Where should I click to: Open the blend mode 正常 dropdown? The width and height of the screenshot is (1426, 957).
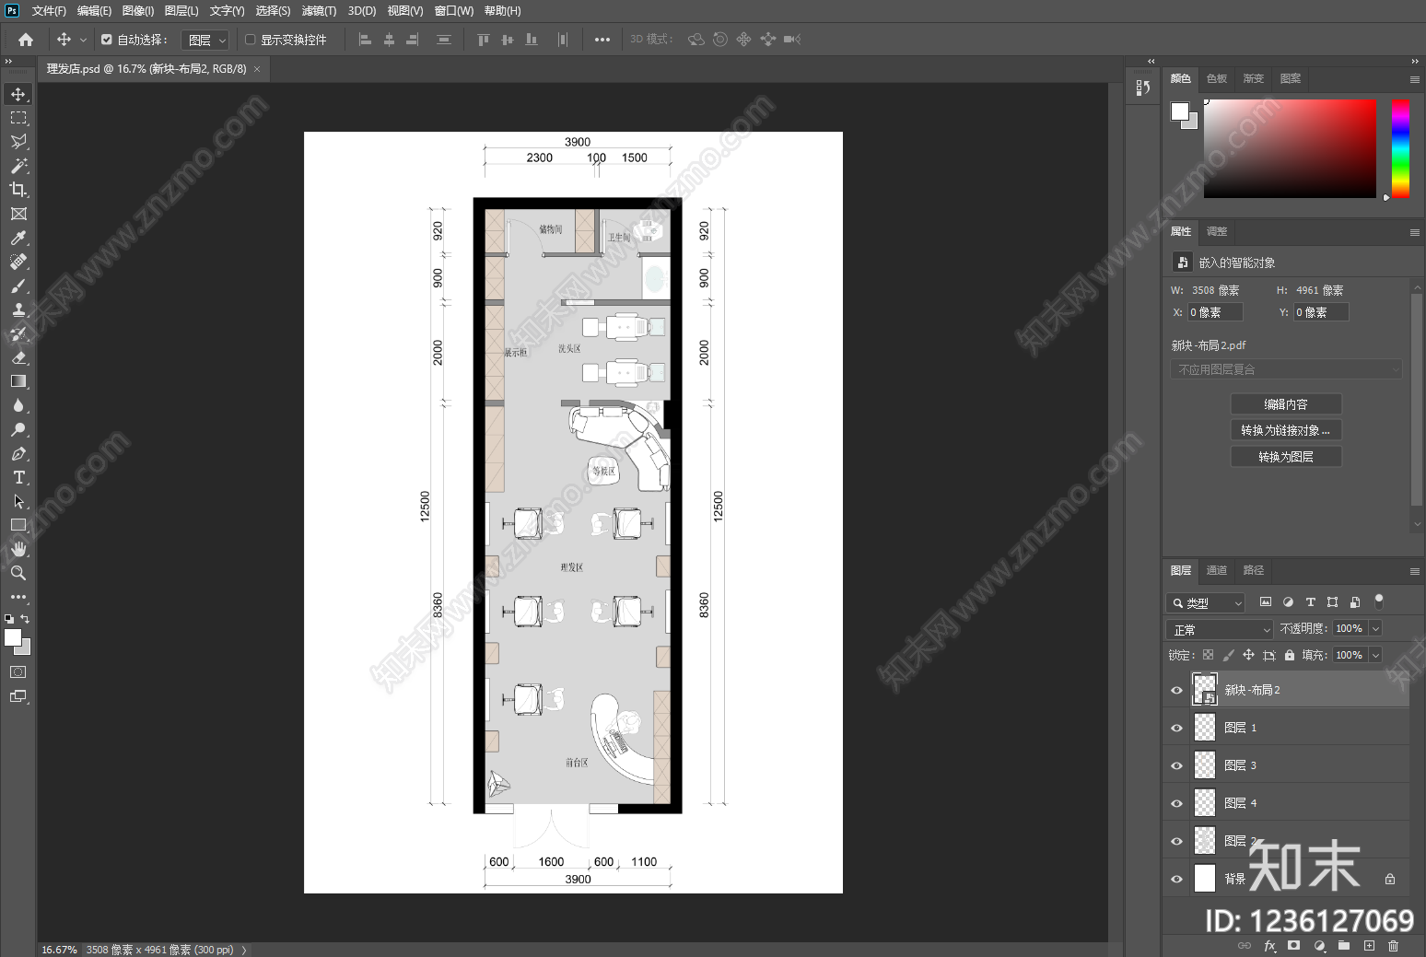pos(1219,629)
